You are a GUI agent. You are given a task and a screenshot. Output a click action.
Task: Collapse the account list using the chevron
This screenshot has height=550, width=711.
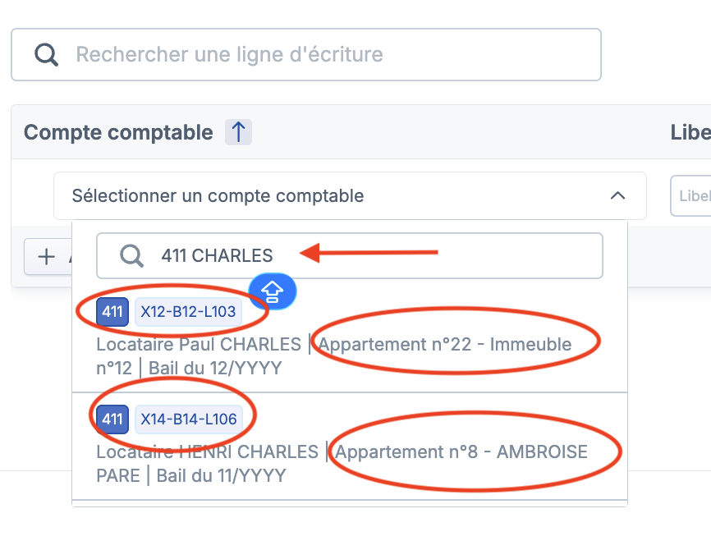coord(618,196)
